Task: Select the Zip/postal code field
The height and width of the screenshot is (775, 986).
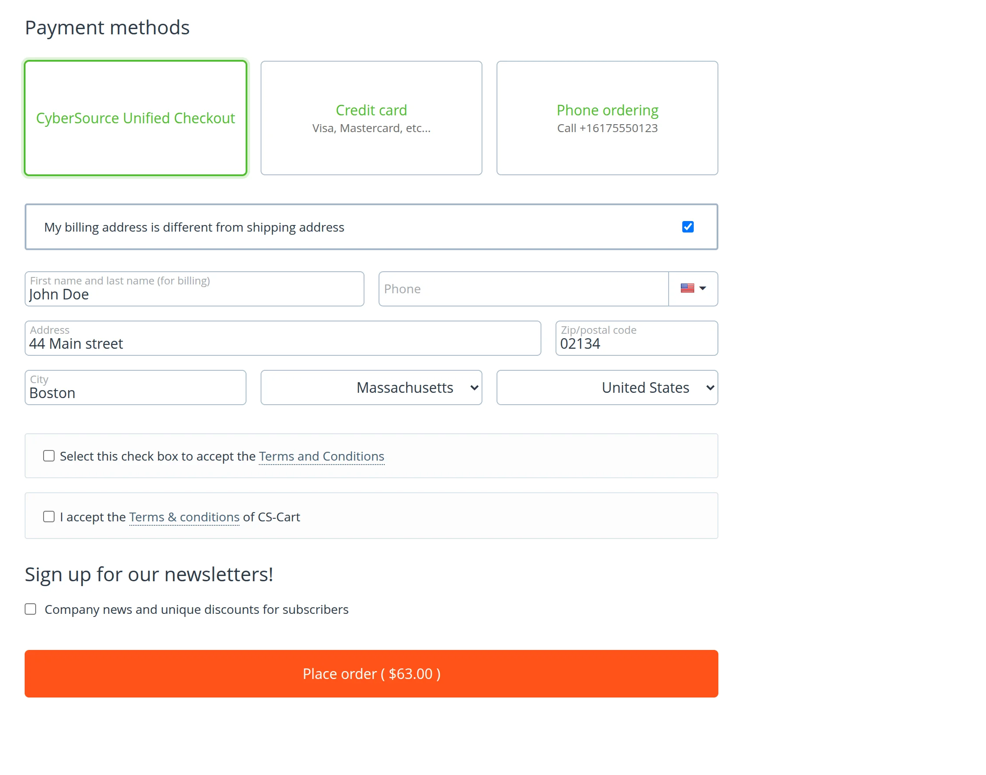Action: pos(636,343)
